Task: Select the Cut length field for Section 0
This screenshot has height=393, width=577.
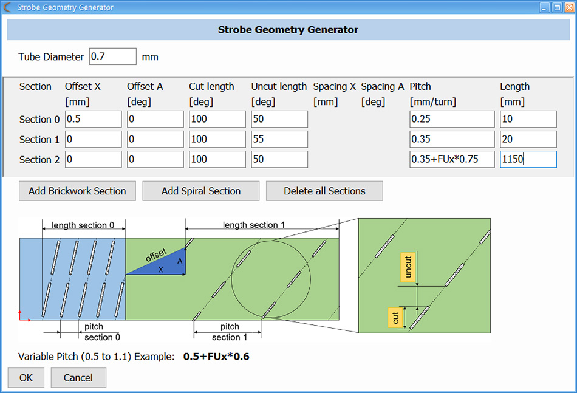Action: pos(217,119)
